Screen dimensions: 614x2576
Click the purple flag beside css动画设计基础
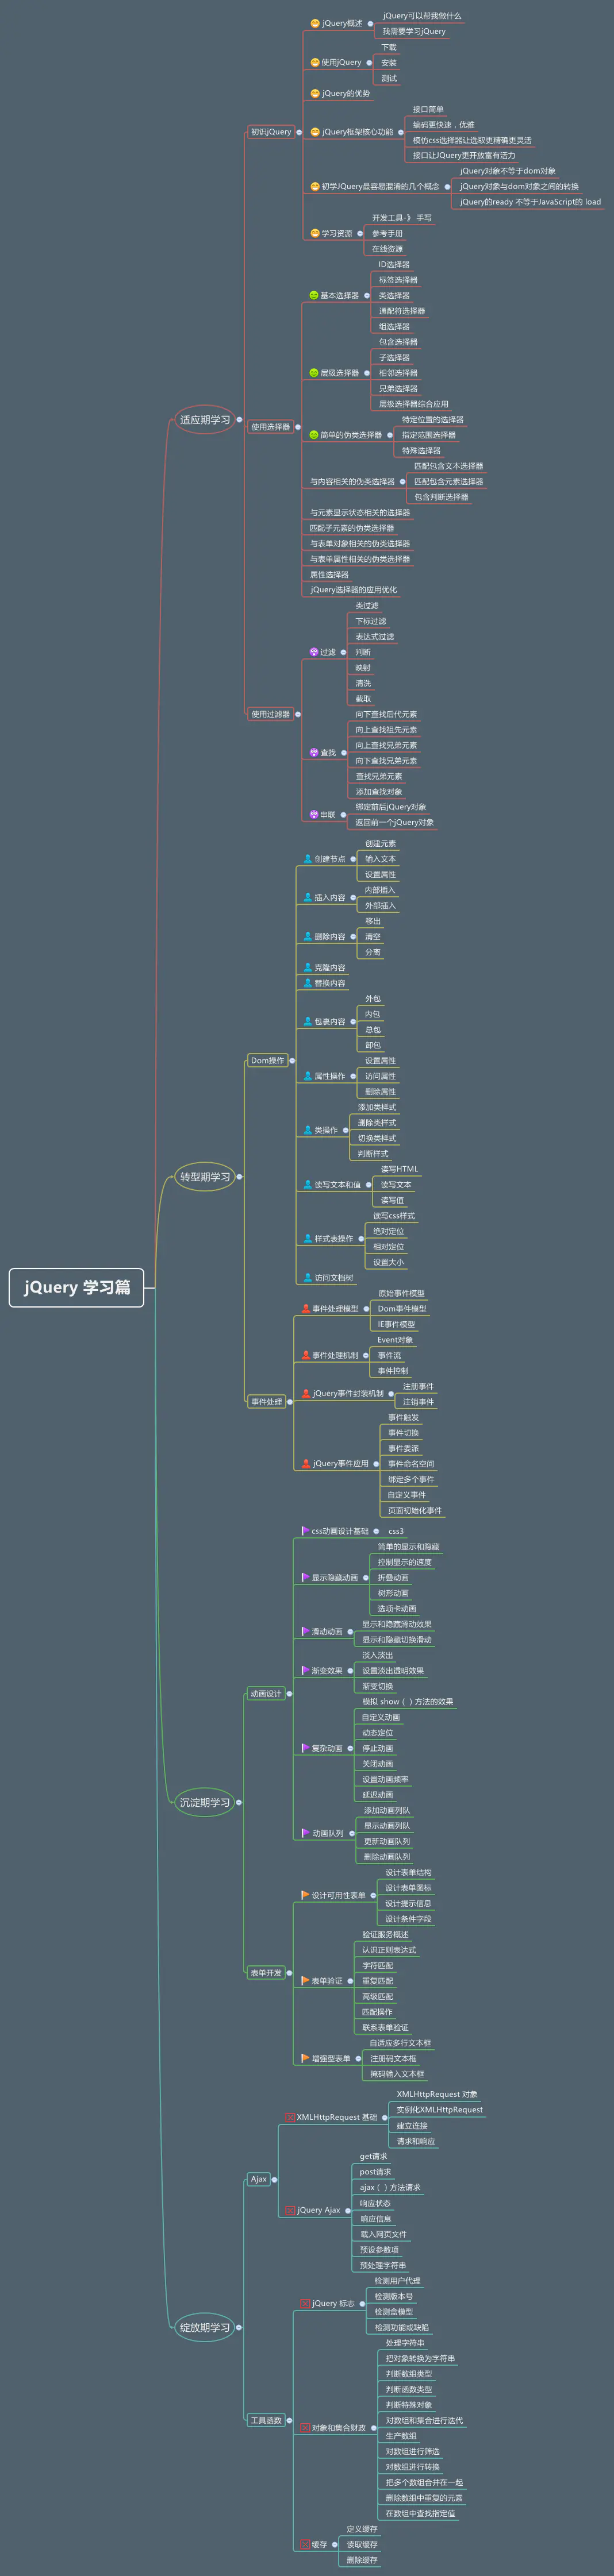pos(305,1531)
